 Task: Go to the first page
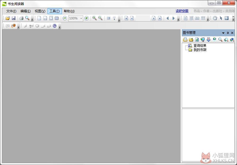(126, 18)
